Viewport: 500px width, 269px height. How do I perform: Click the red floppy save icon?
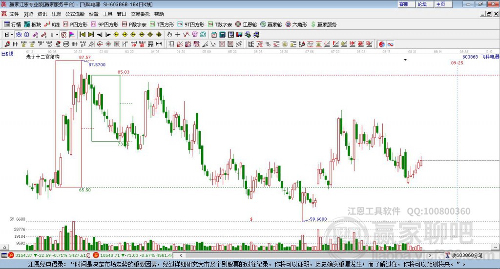(x=239, y=35)
